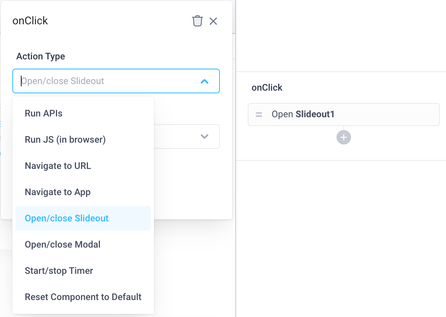Click drag handle icon beside Open Slideout1
Screen dimensions: 446x317
[259, 115]
